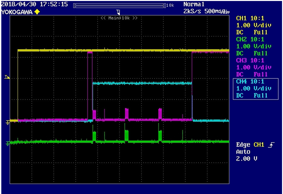This screenshot has width=283, height=194.
Task: Click the record length bar at top
Action: [120, 6]
